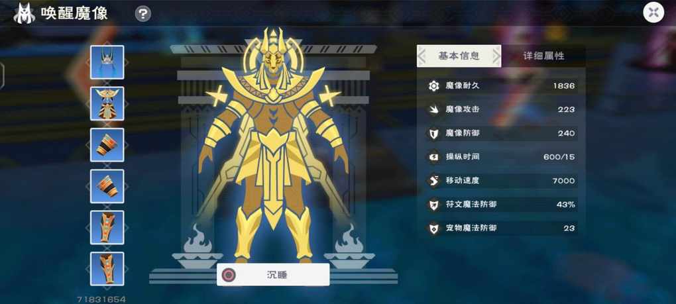
Task: Click the 操纵时间 600/15 row
Action: coord(502,157)
